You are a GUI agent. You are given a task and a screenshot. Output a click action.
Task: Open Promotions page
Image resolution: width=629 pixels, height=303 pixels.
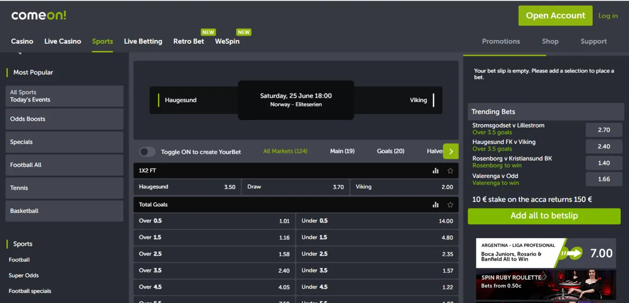point(501,41)
